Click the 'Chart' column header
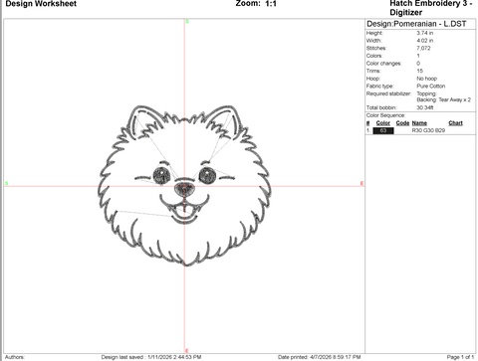The width and height of the screenshot is (478, 361). 455,123
